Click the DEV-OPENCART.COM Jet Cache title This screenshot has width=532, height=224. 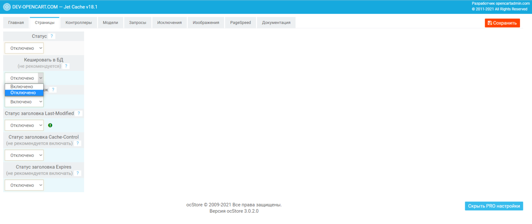pos(55,7)
